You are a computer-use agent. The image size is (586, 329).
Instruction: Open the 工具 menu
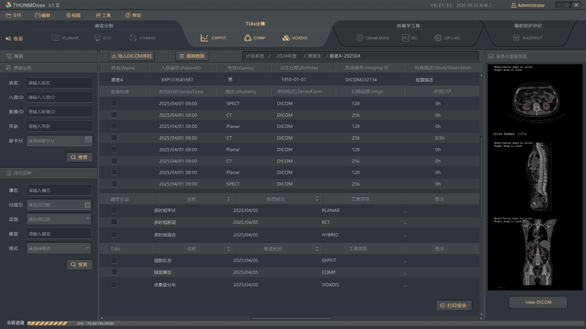pos(103,15)
